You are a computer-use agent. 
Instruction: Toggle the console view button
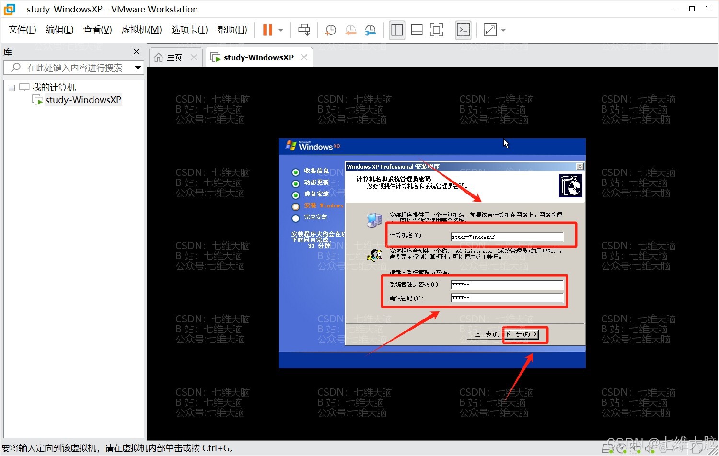click(x=463, y=30)
